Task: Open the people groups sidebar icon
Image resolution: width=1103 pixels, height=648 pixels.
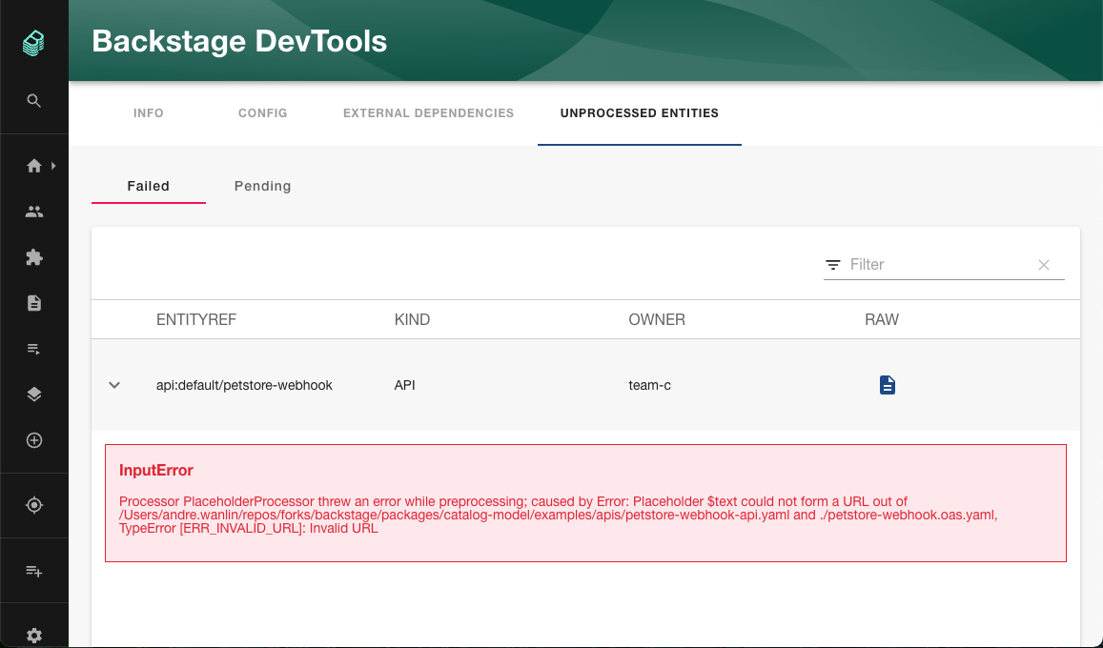Action: pos(33,212)
